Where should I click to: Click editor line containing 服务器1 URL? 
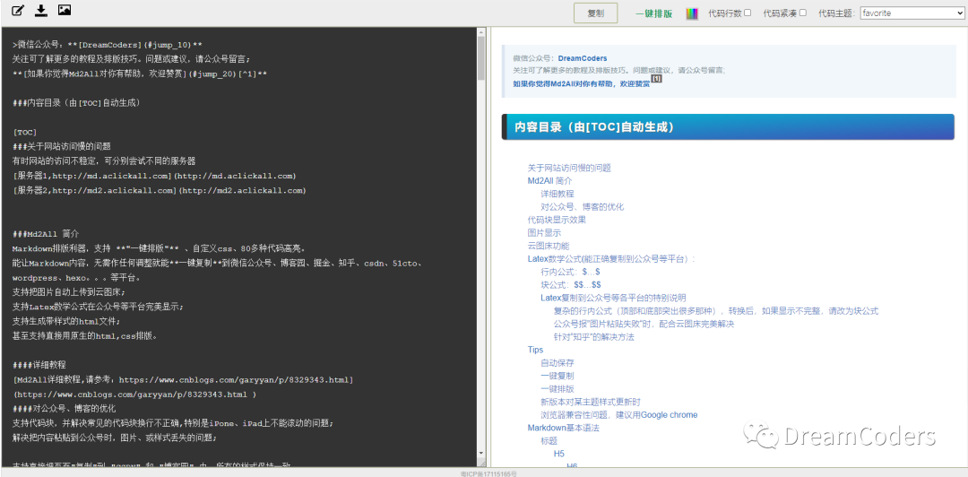click(x=154, y=176)
